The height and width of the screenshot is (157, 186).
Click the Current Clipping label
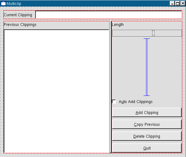18,15
